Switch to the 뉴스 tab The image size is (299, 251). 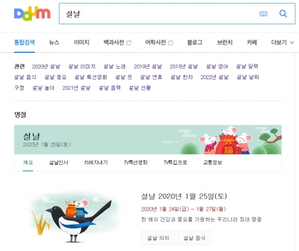(x=54, y=42)
